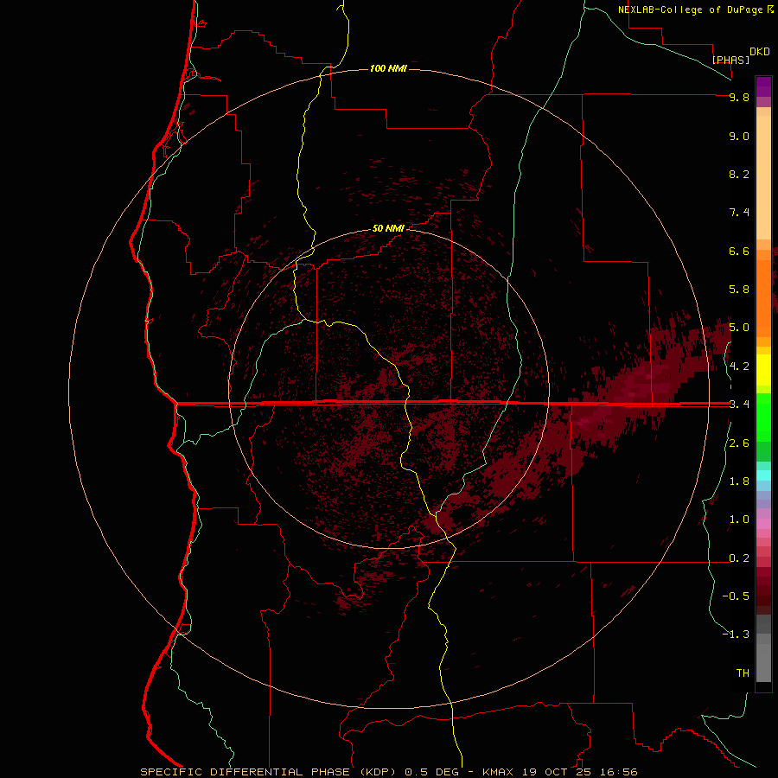Click the 4.2 scale value

(739, 367)
